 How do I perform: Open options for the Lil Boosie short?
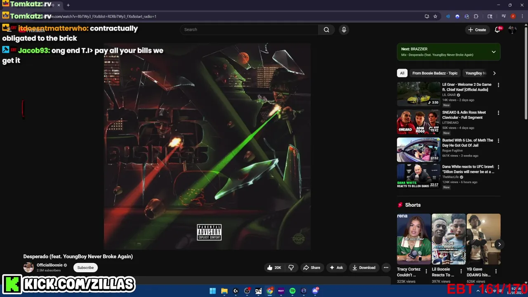pos(461,271)
